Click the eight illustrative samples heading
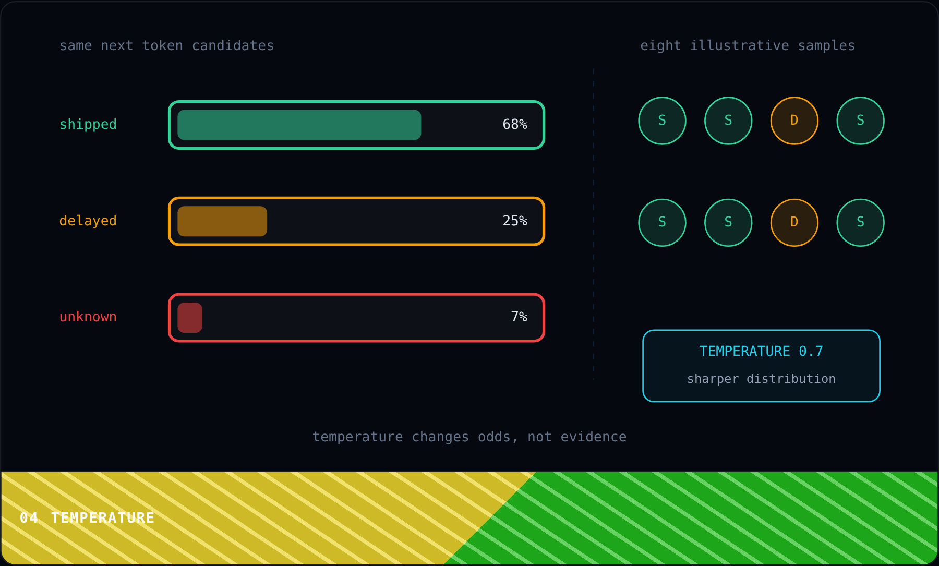939x566 pixels. 748,46
